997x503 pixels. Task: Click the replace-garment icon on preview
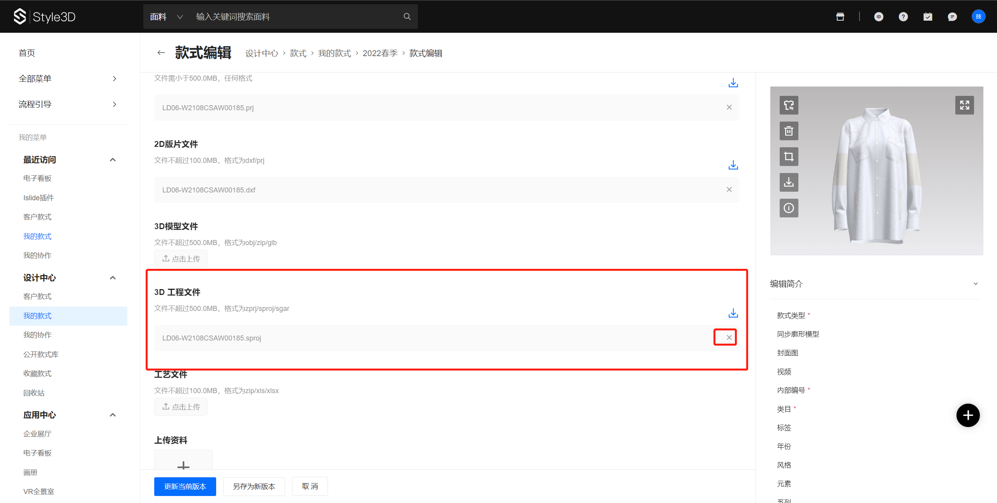tap(789, 105)
